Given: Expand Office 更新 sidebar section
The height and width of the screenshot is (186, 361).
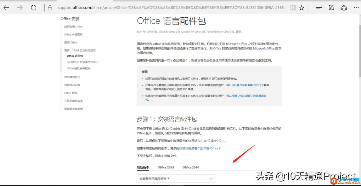Looking at the screenshot, I should [x=71, y=93].
